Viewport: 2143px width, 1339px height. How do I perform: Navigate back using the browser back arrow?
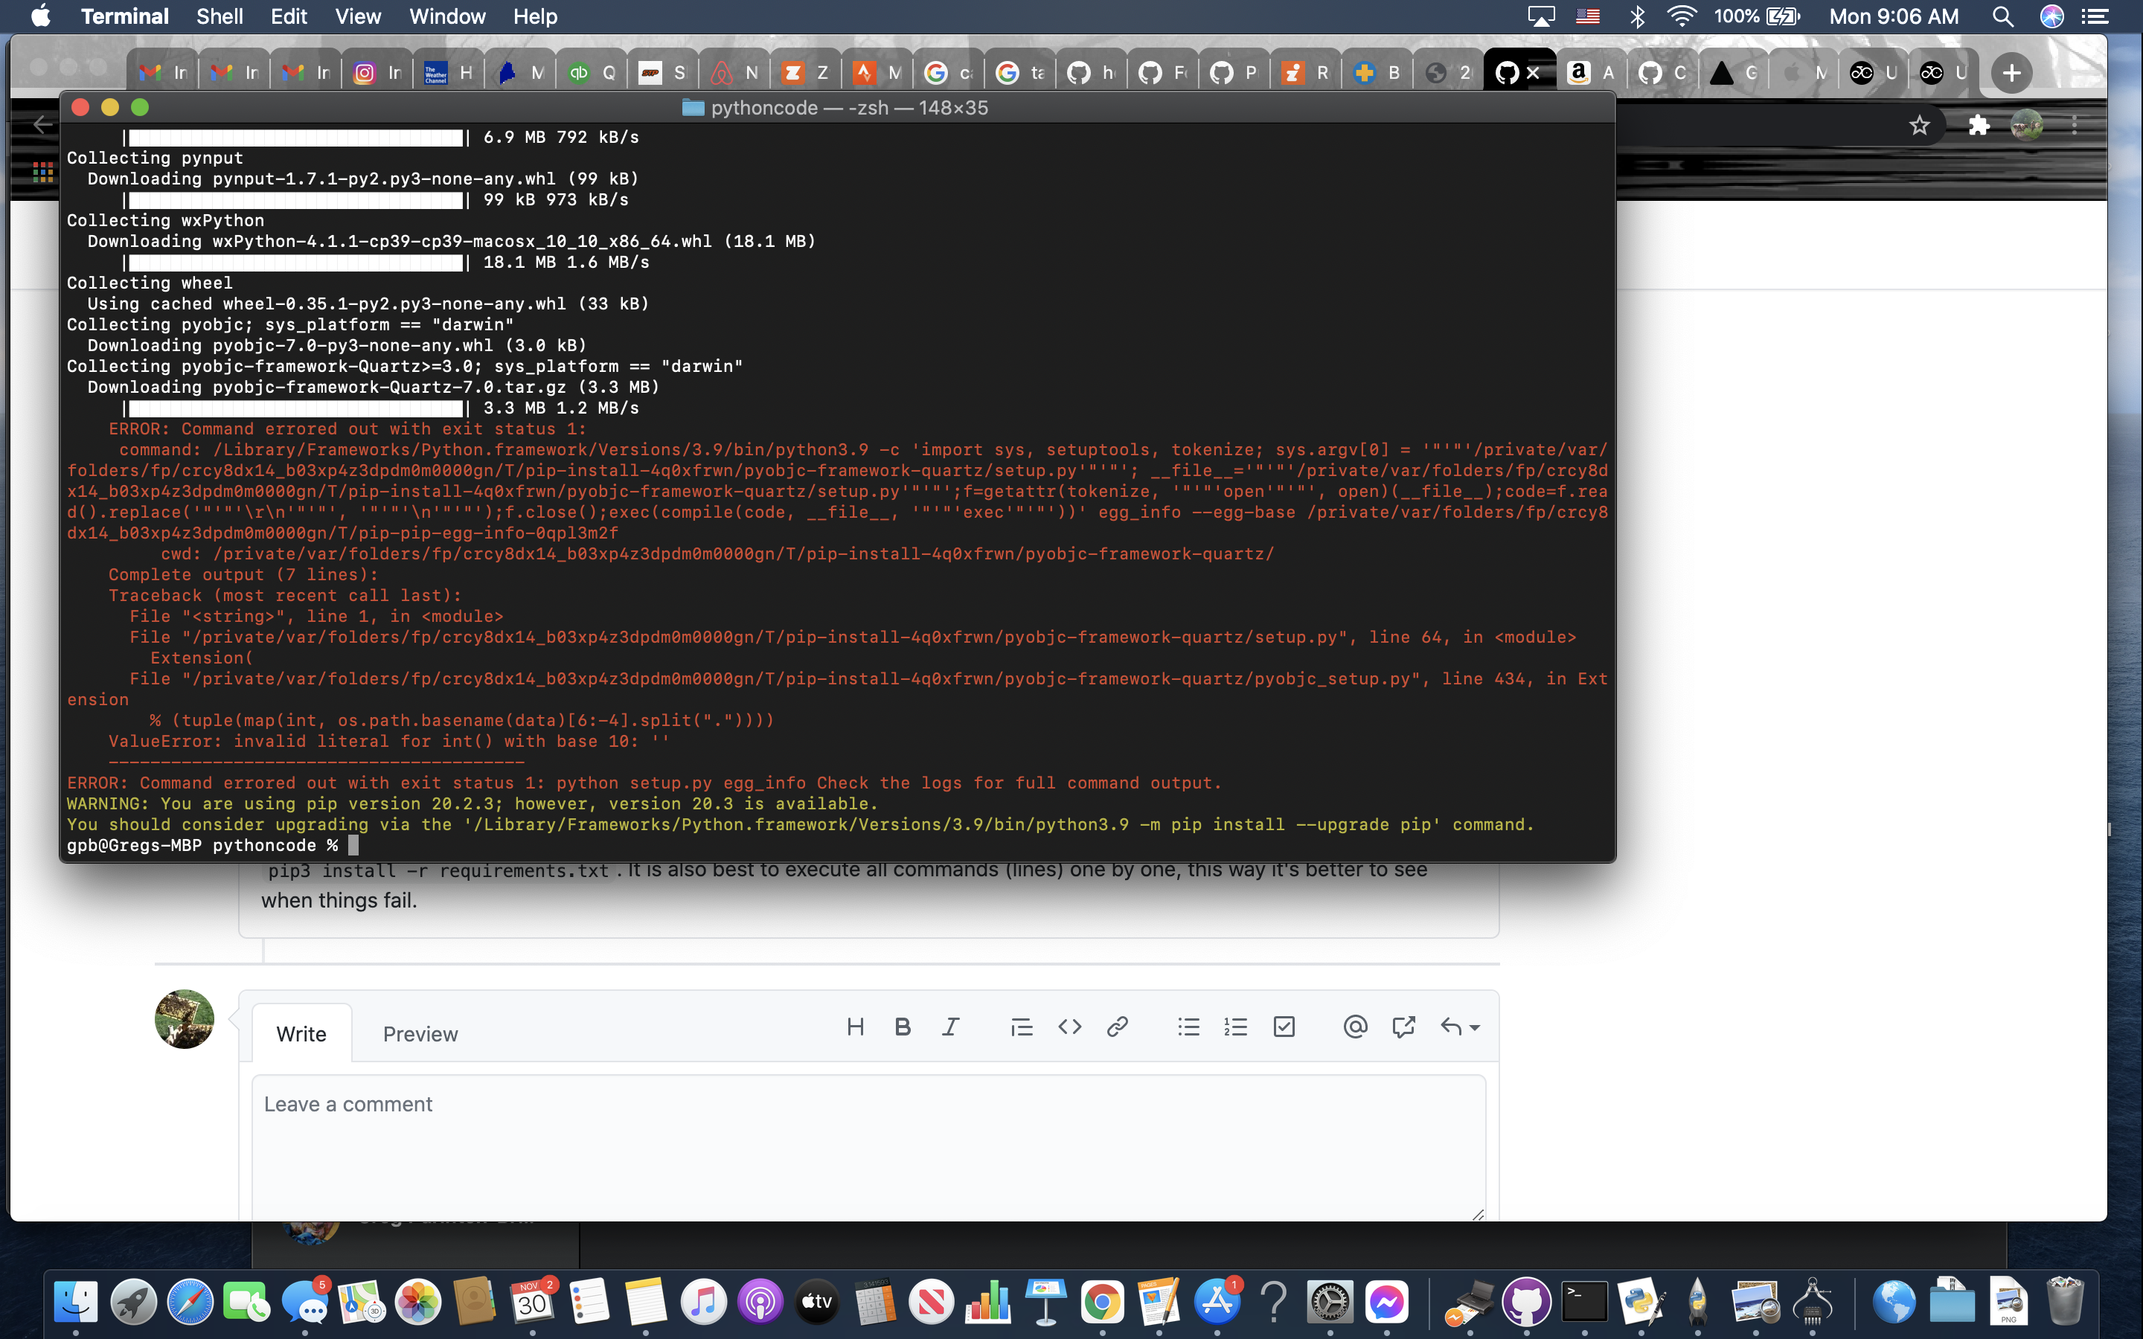coord(42,124)
